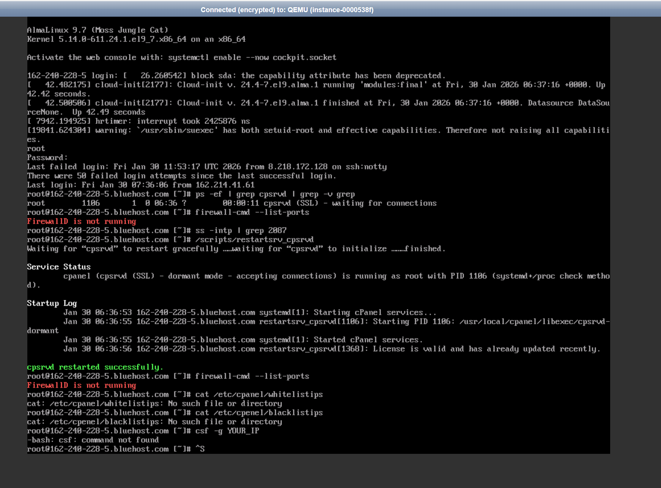Click the "ps -ef | grep cpsrvd" command
The image size is (661, 488).
pos(275,194)
